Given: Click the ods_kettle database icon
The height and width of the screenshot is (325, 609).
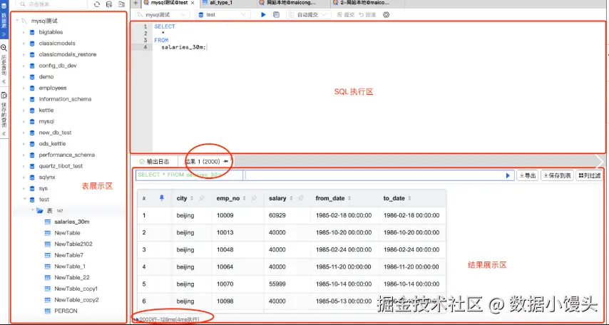Looking at the screenshot, I should (x=32, y=144).
